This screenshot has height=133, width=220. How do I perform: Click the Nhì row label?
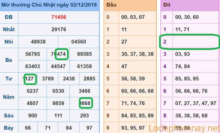pyautogui.click(x=9, y=42)
